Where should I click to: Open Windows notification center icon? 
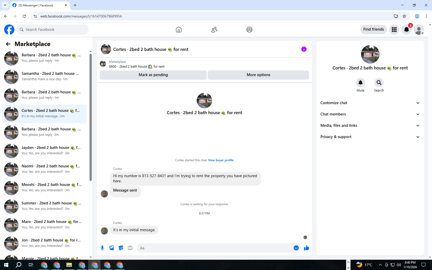(424, 265)
